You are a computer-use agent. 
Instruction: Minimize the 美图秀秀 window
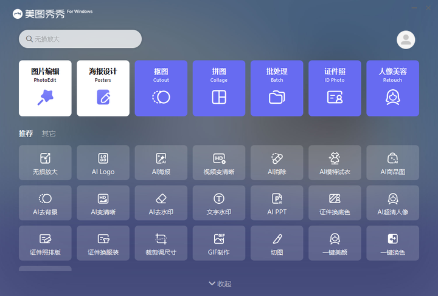pyautogui.click(x=414, y=8)
